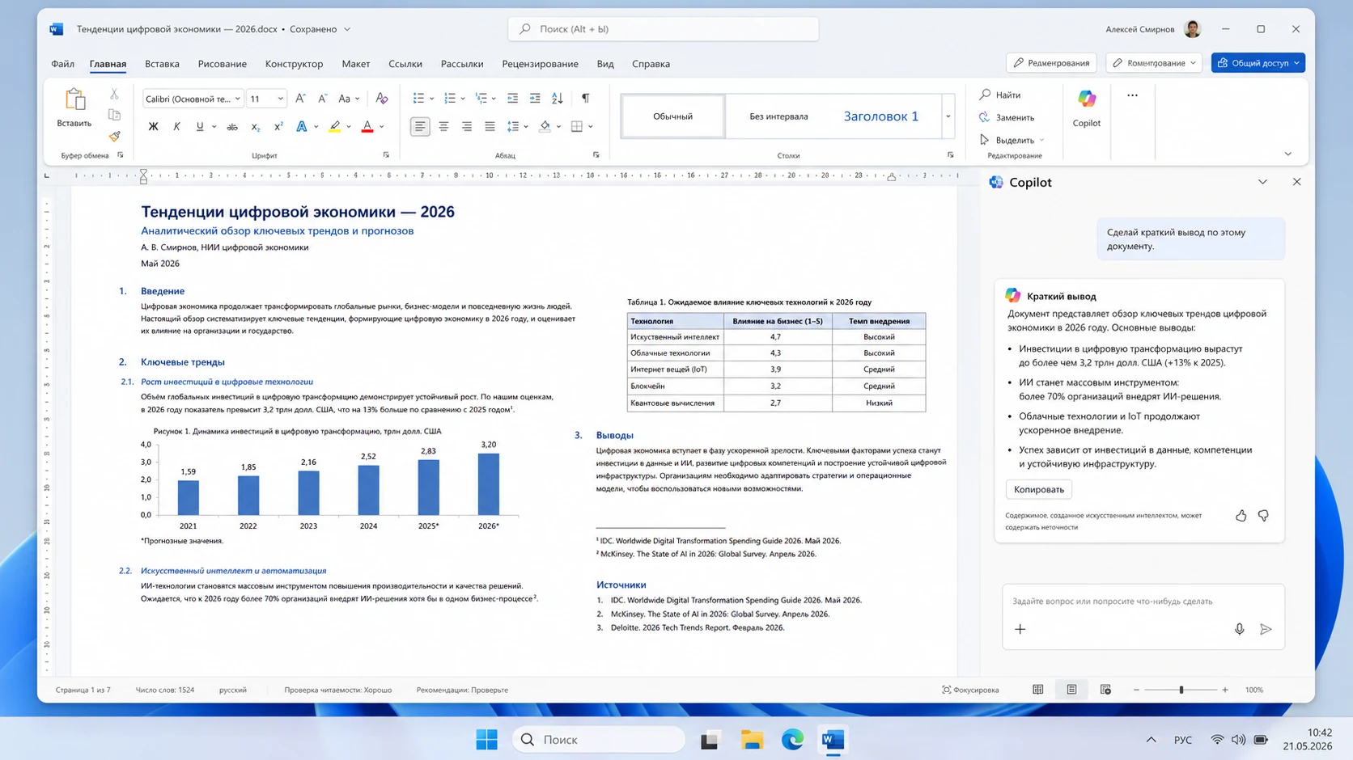Toggle Italic formatting (К)

point(176,127)
